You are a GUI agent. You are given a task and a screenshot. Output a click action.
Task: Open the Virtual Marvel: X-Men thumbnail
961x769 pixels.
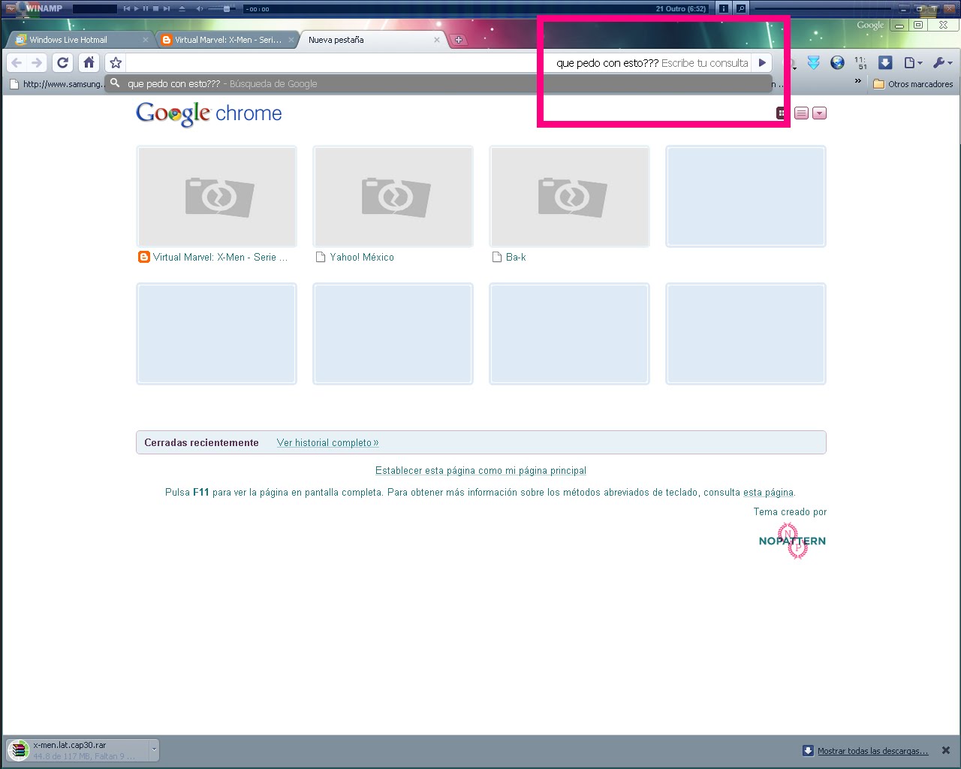point(216,196)
